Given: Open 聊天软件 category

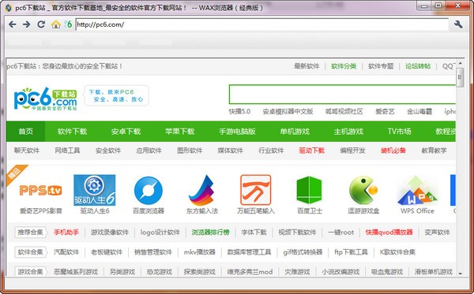Looking at the screenshot, I should (27, 151).
